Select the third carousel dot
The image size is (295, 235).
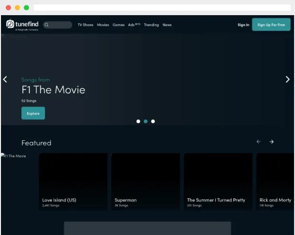point(153,121)
